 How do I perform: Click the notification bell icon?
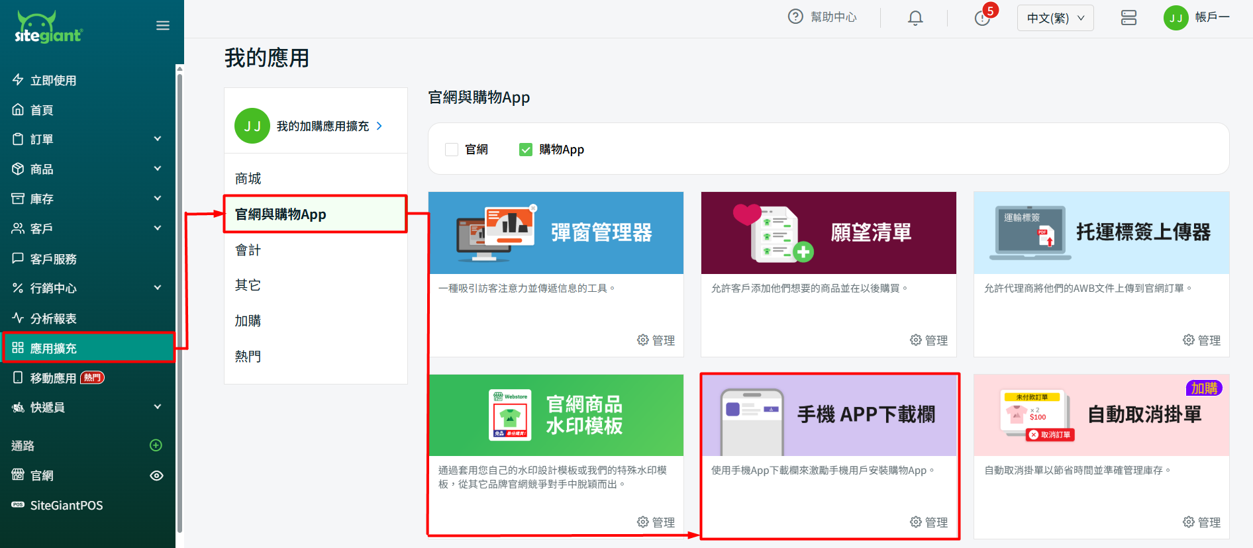[x=915, y=18]
